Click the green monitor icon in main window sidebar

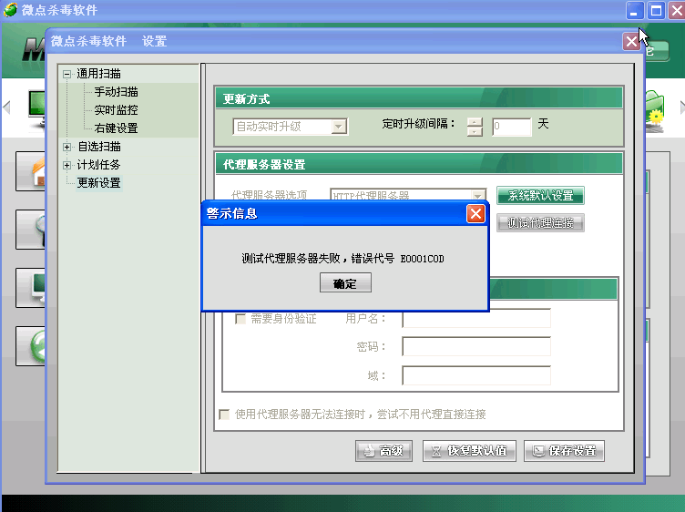click(31, 288)
